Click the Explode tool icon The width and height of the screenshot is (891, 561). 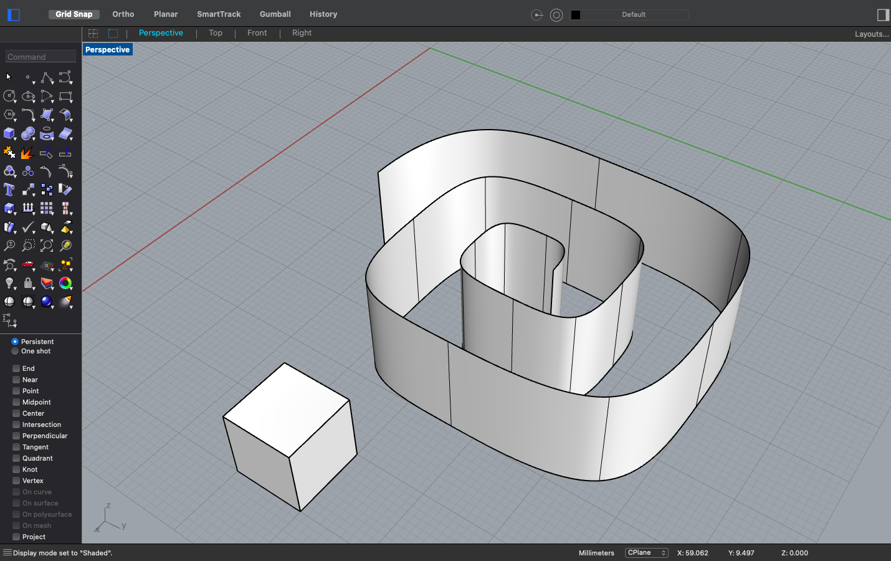coord(27,152)
